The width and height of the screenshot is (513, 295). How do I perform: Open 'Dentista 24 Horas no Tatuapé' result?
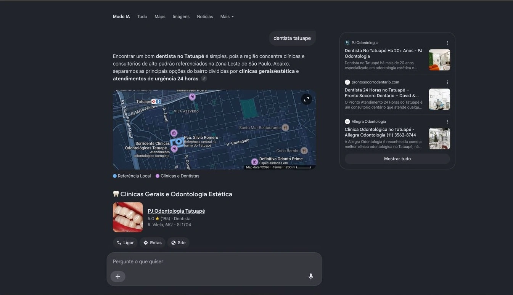pyautogui.click(x=381, y=93)
